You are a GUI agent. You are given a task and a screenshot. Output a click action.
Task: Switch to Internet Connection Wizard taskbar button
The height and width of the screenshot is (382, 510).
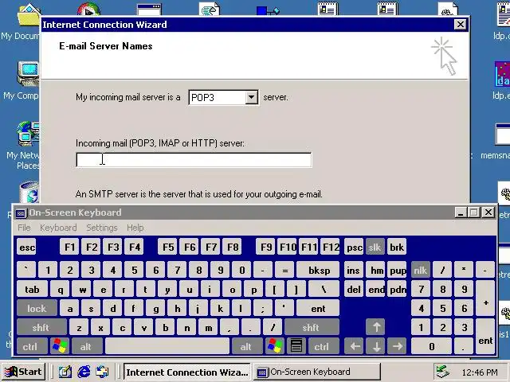pyautogui.click(x=187, y=372)
